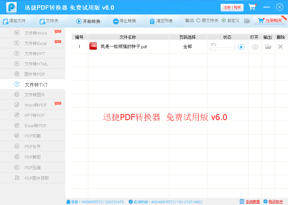This screenshot has width=288, height=205.
Task: Click the HOT badge beside Word转PDF
Action: coord(58,103)
